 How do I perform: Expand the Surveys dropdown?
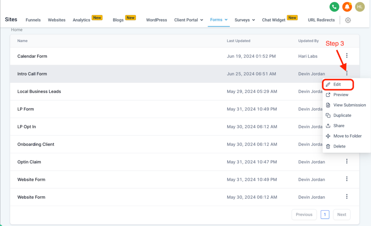(x=245, y=20)
